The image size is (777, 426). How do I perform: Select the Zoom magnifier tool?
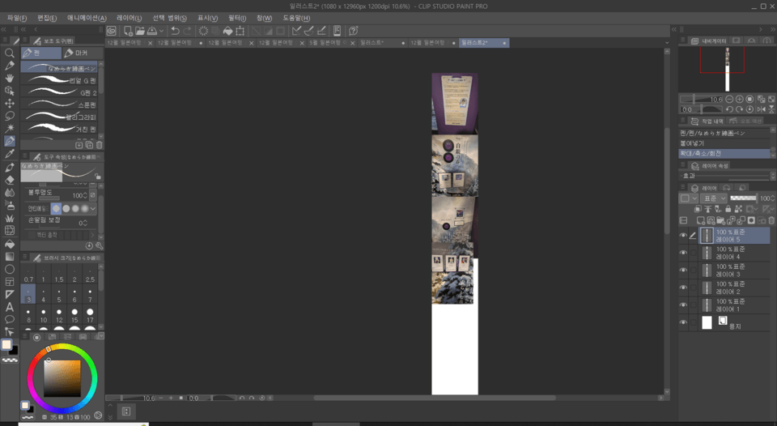[x=9, y=53]
